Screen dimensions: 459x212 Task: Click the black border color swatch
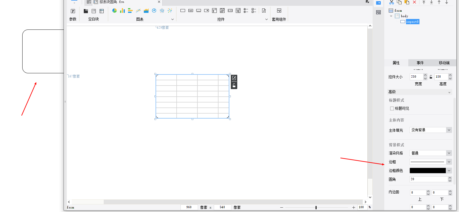[428, 171]
